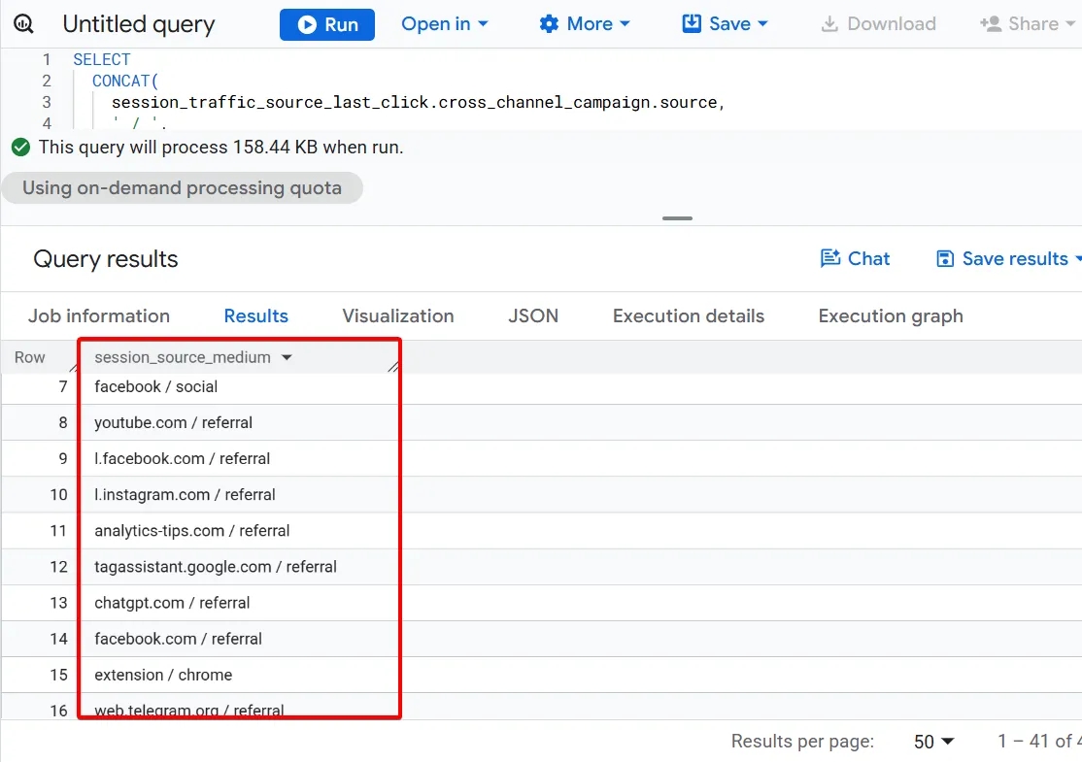Open session_source_medium column sort dropdown arrow
Image resolution: width=1082 pixels, height=762 pixels.
click(287, 357)
